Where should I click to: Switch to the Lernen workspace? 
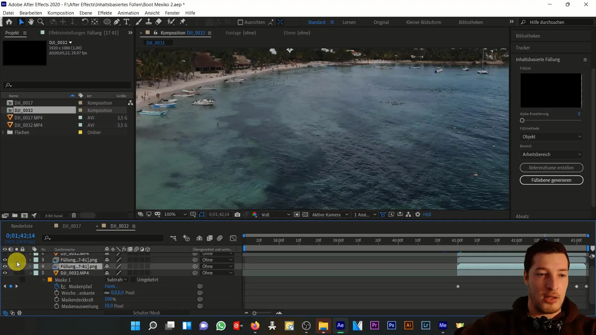349,22
